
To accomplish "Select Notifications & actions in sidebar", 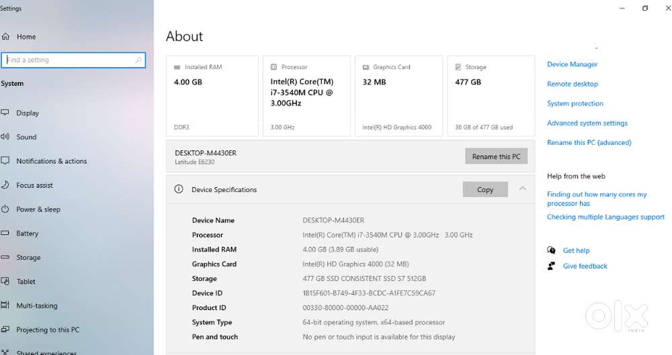I will pyautogui.click(x=52, y=161).
